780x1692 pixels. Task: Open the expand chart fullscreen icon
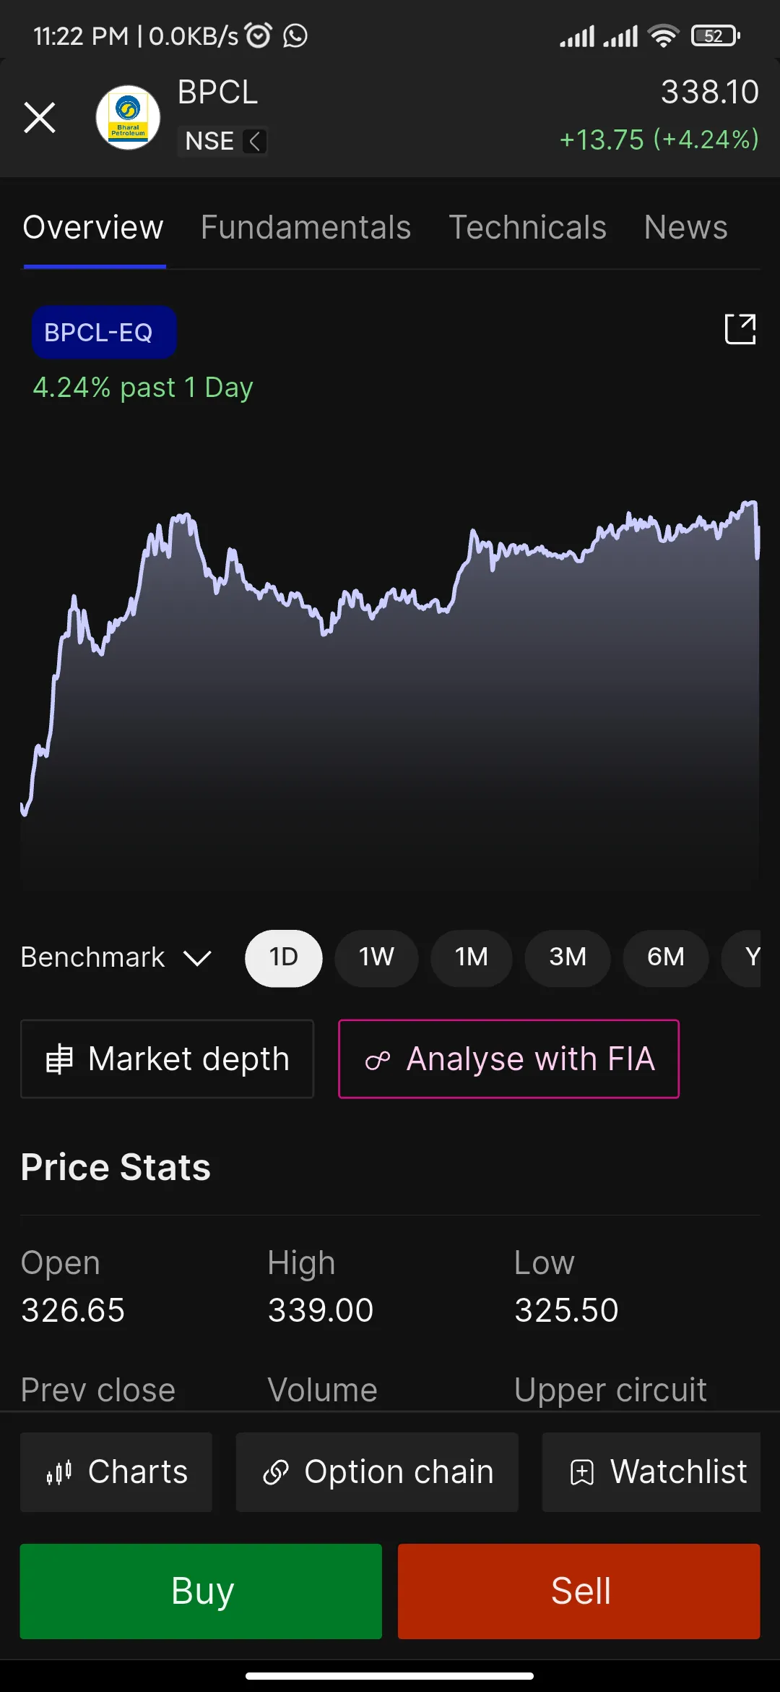(x=740, y=329)
